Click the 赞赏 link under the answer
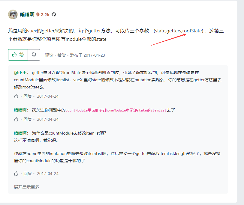 62,55
